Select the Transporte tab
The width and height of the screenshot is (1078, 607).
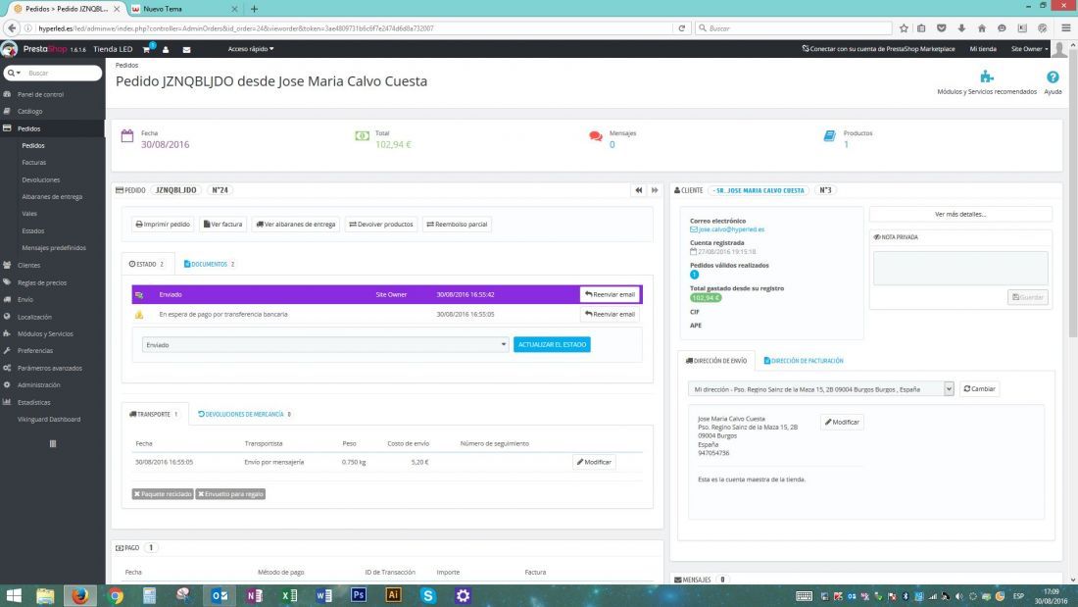point(153,414)
